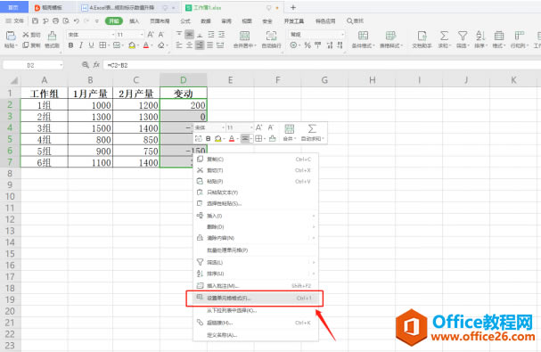The width and height of the screenshot is (541, 352).
Task: Expand Sort submenu in context menu
Action: [x=255, y=274]
